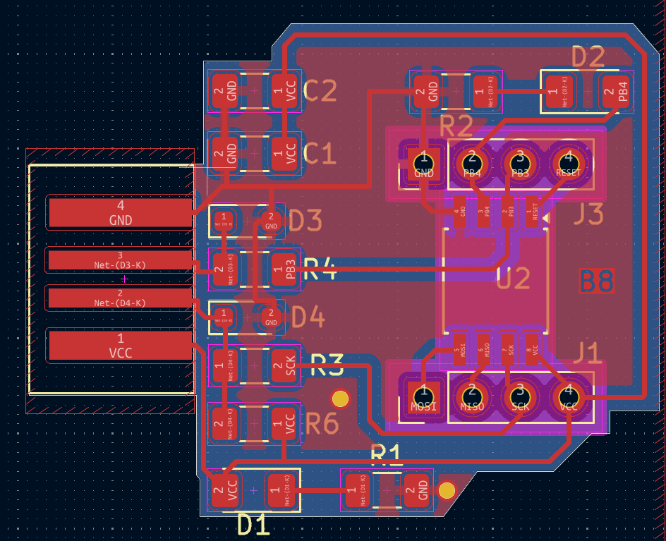This screenshot has width=666, height=541.
Task: Select the VCC pad of capacitor C2
Action: (284, 91)
